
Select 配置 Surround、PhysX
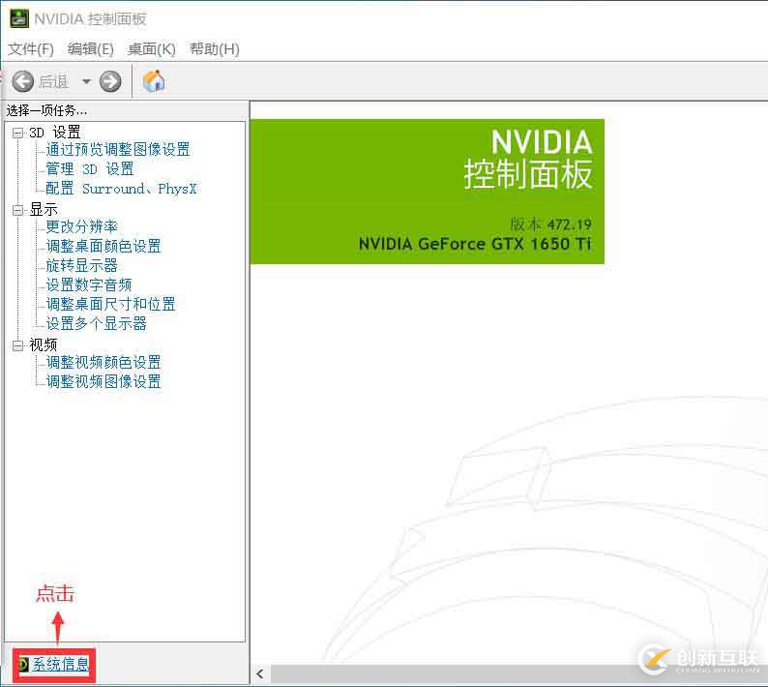pos(121,189)
